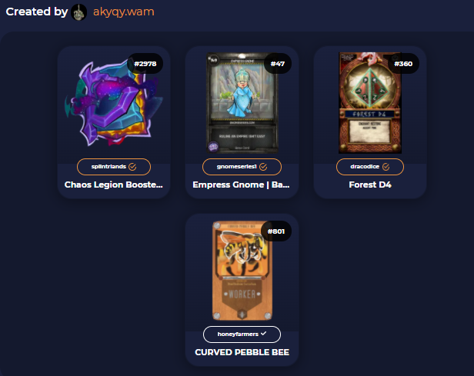Select the Forest D4 card image
Image resolution: width=474 pixels, height=376 pixels.
click(370, 103)
